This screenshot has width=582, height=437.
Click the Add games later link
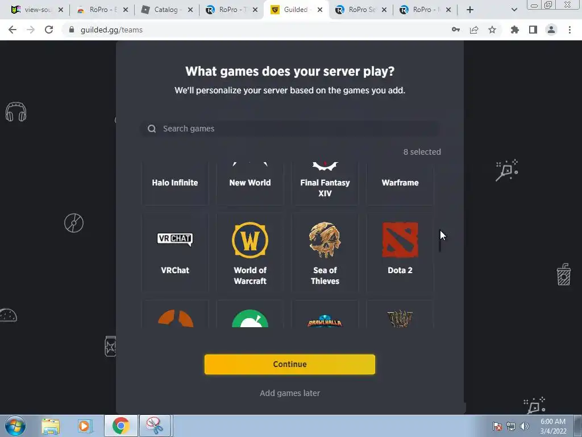coord(289,393)
